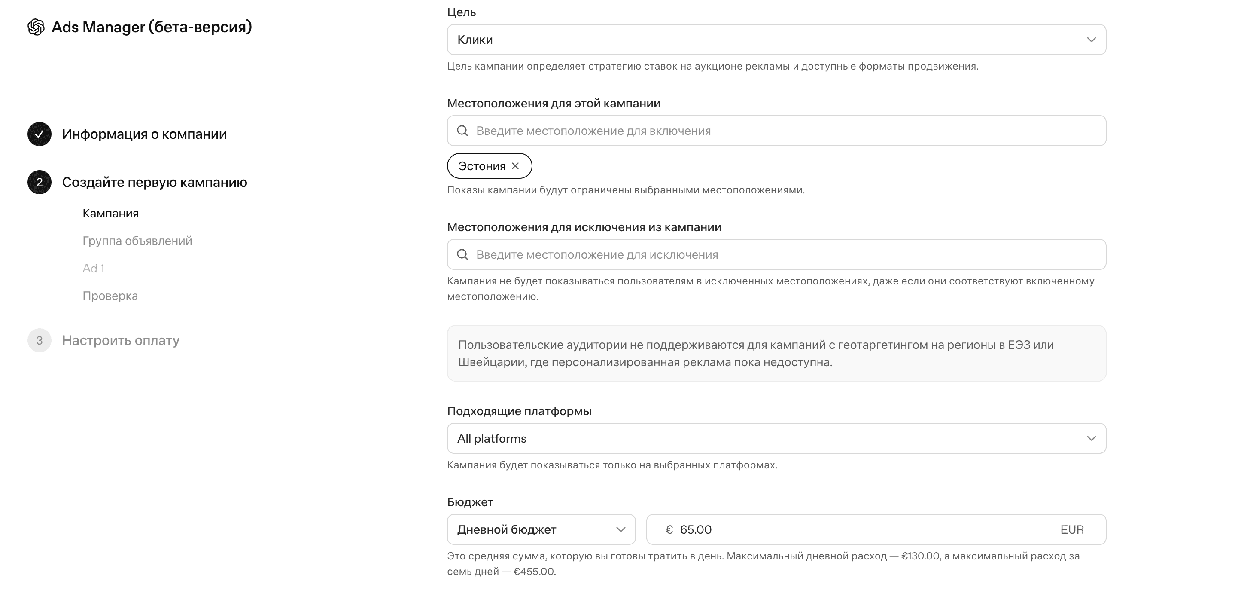The height and width of the screenshot is (593, 1235).
Task: Click the euro currency symbol
Action: 669,530
